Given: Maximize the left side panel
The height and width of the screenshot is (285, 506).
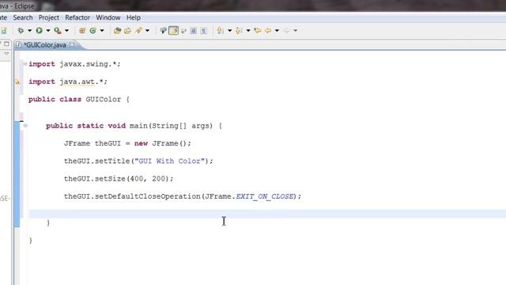Looking at the screenshot, I should (6, 44).
